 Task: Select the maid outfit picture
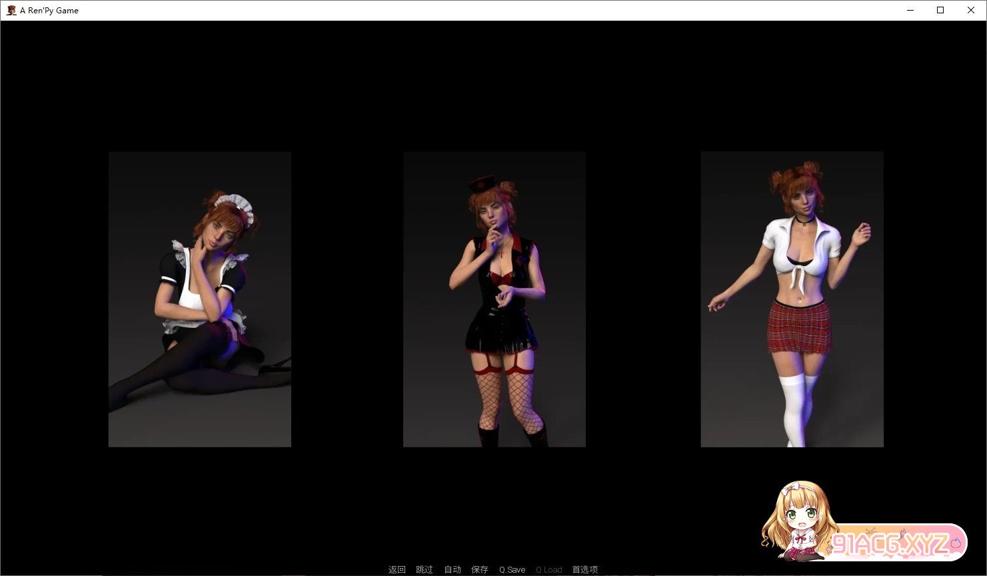point(199,299)
